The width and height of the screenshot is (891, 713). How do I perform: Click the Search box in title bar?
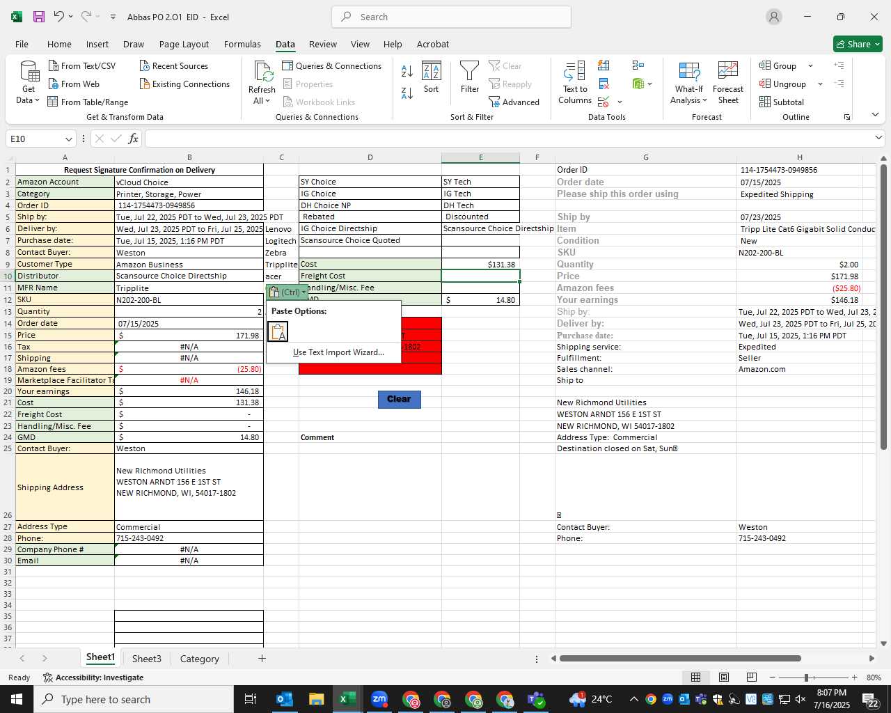pos(452,17)
